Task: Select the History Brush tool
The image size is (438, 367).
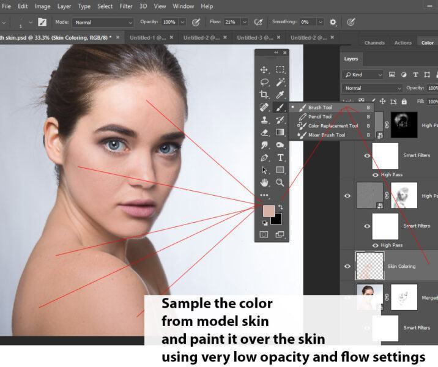Action: [x=280, y=120]
